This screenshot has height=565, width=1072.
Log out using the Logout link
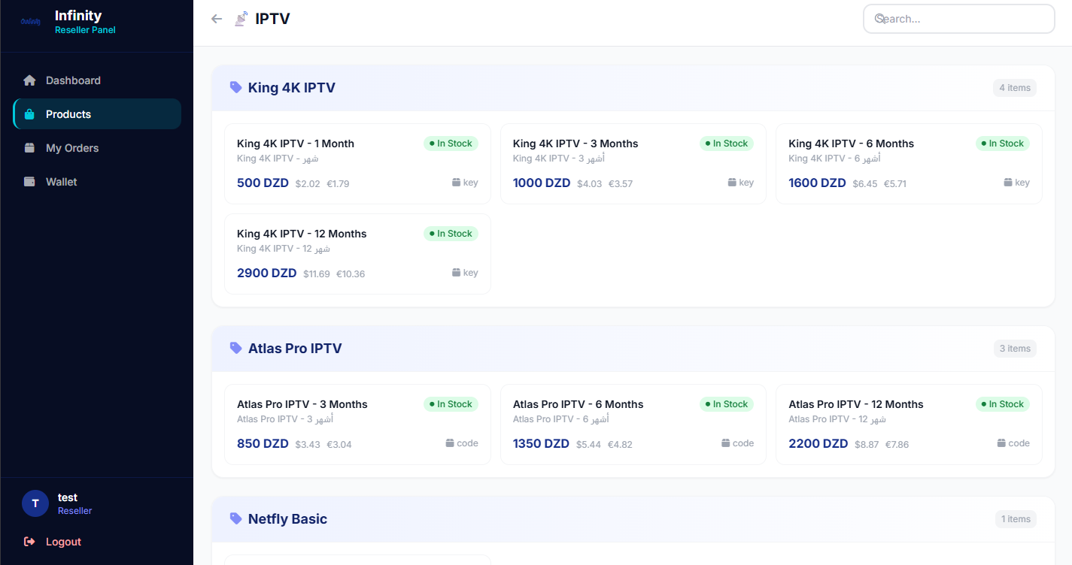click(x=63, y=542)
